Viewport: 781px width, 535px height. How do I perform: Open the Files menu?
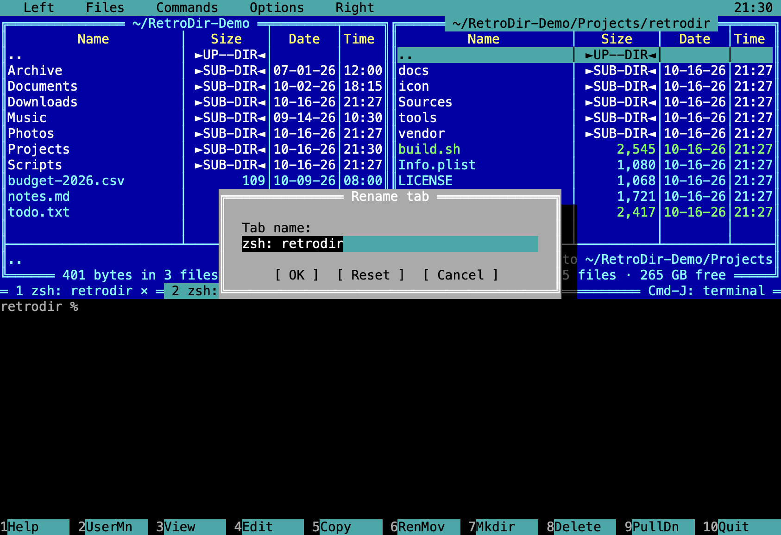(105, 7)
